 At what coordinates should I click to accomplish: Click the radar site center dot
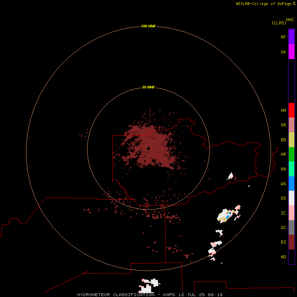point(148,148)
